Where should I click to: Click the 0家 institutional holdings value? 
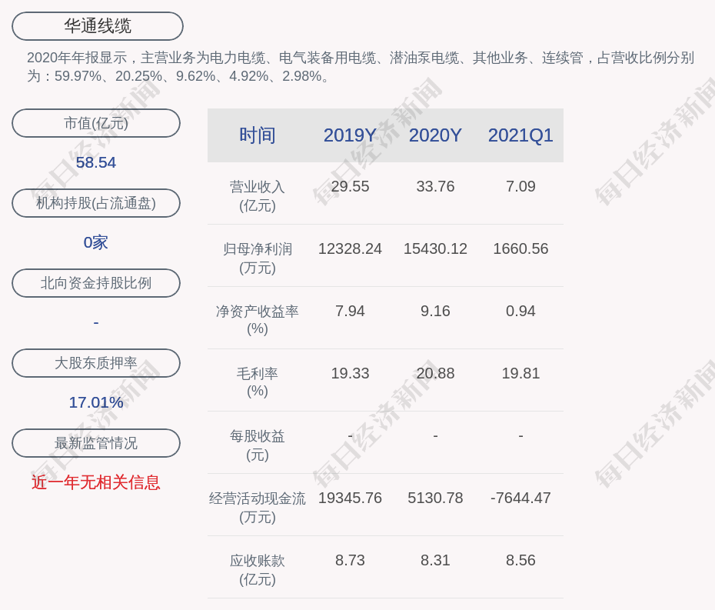pos(96,242)
